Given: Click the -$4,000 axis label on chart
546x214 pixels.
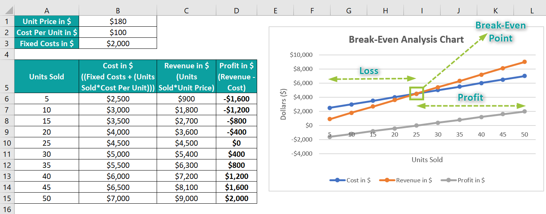Looking at the screenshot, I should [x=301, y=154].
